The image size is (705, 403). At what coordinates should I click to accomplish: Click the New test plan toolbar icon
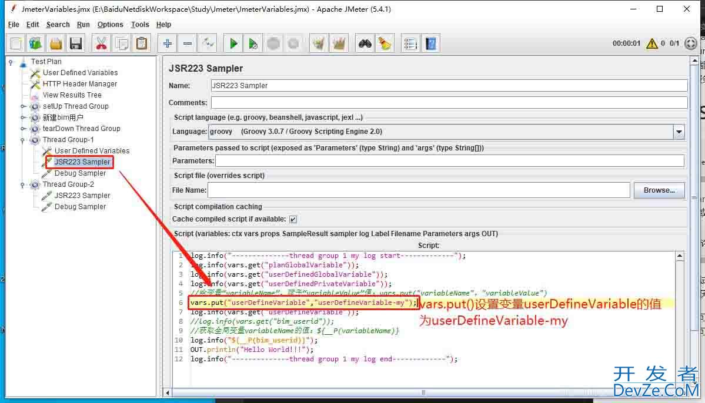coord(16,43)
